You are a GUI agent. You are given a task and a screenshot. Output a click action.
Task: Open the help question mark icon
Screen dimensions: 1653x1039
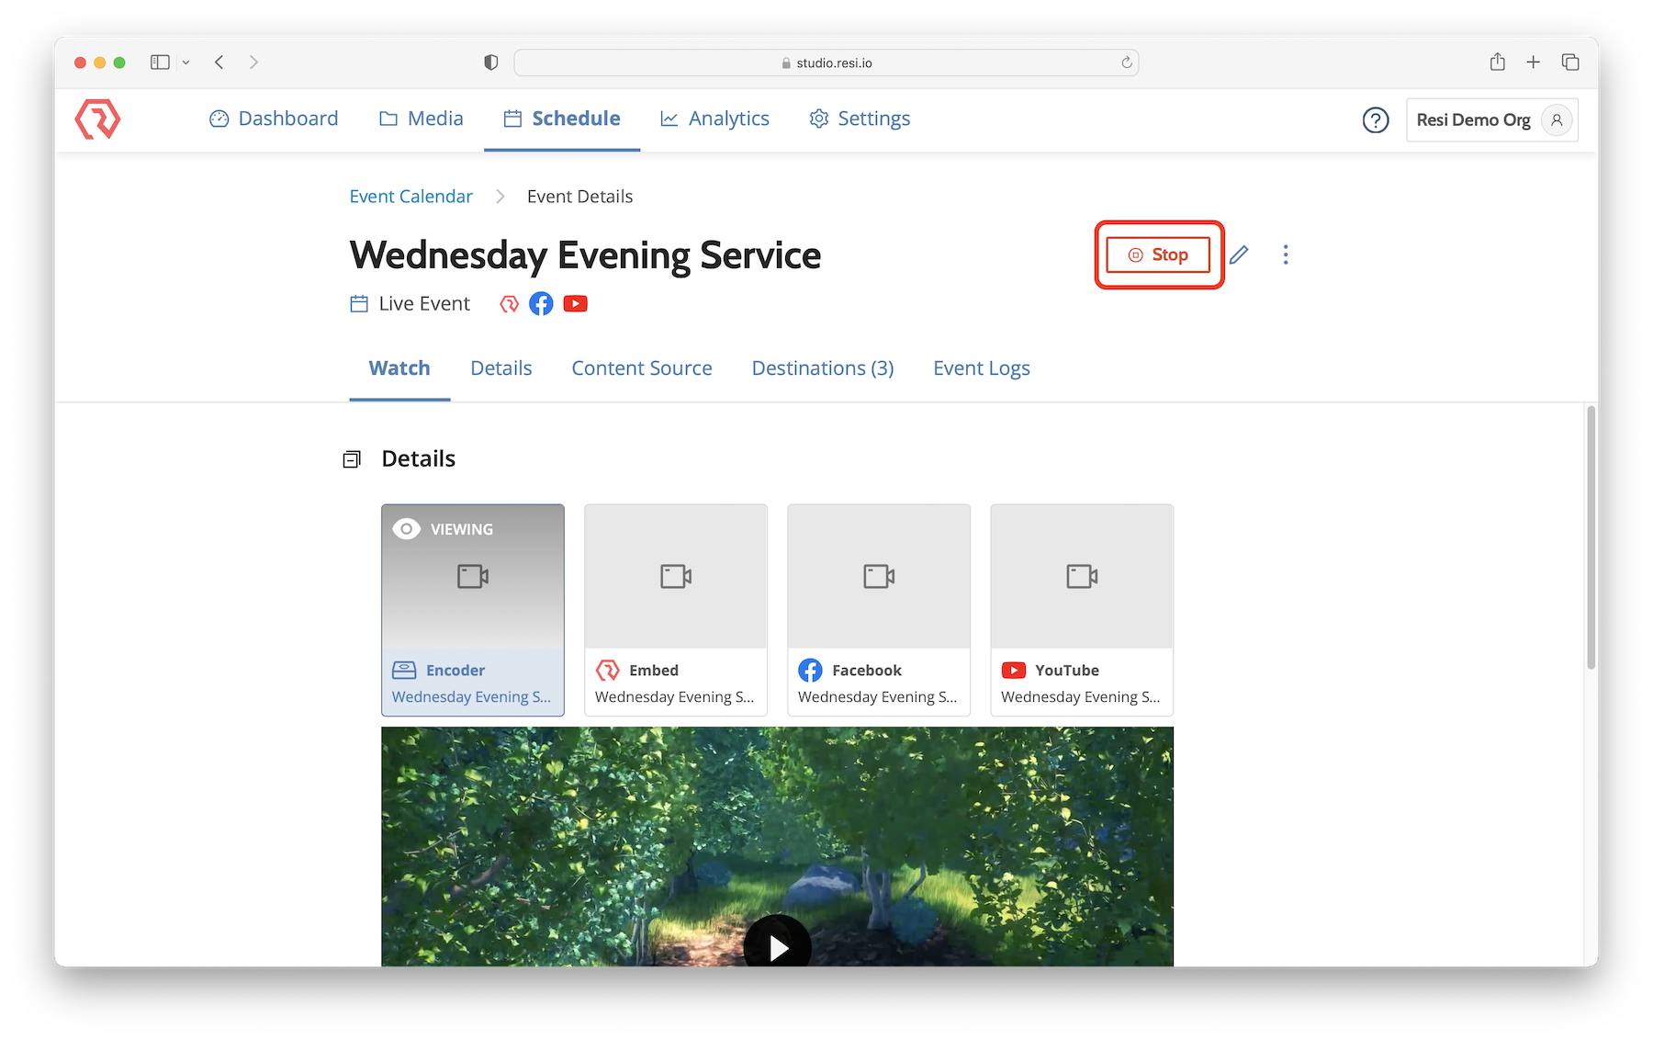point(1375,120)
